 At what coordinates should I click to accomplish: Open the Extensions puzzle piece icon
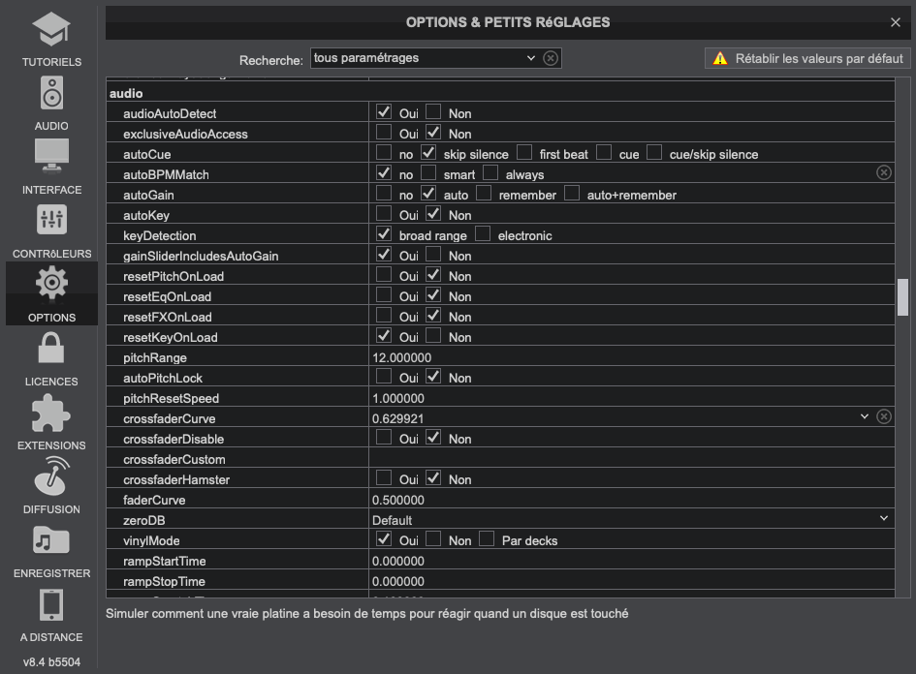pyautogui.click(x=51, y=414)
